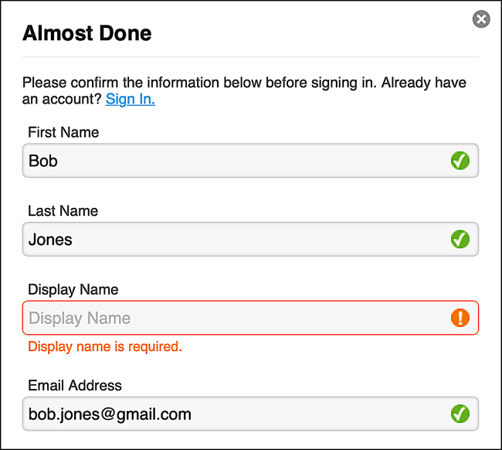Screen dimensions: 502x450
Task: Click the Display Name label
Action: pyautogui.click(x=73, y=290)
